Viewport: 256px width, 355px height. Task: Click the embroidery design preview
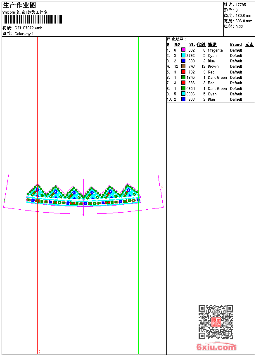tap(83, 195)
